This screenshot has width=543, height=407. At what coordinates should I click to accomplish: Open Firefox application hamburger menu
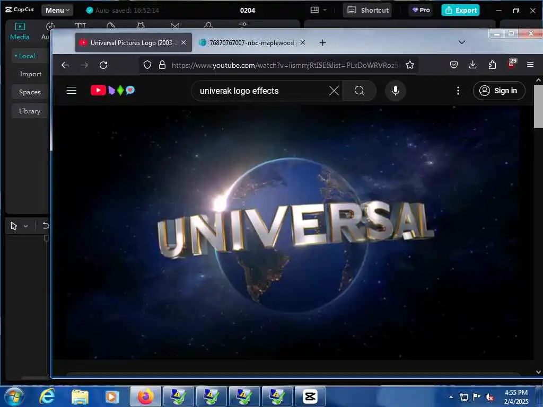tap(530, 65)
